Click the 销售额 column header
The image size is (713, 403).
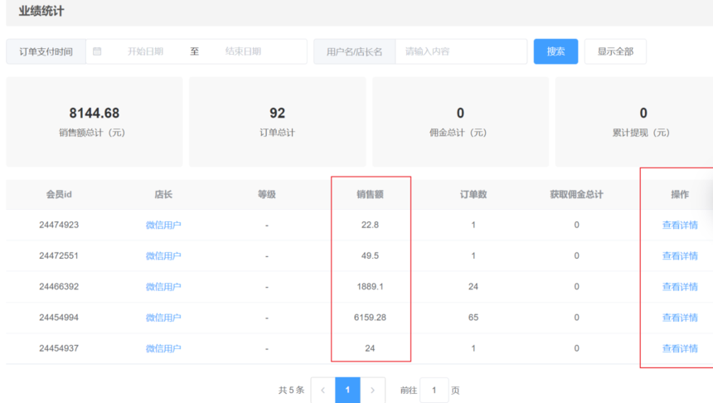[x=370, y=195]
